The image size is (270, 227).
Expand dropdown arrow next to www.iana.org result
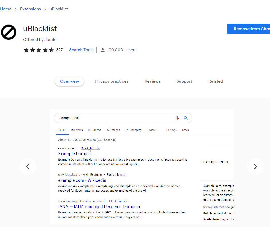107,201
